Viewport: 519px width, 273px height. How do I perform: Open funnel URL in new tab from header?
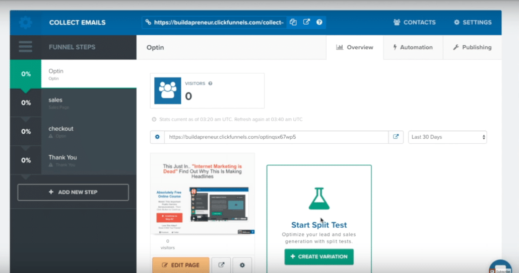(306, 22)
